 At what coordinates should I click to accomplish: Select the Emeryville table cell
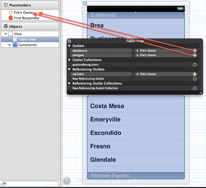pos(136,119)
